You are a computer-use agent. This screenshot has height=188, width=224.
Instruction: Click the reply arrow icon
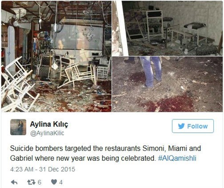tap(14, 182)
